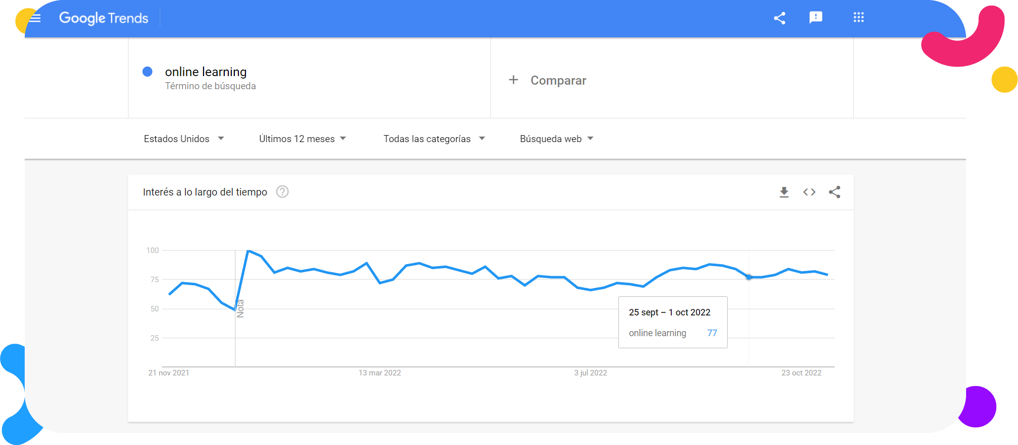Open the Búsqueda web dropdown

[x=557, y=139]
